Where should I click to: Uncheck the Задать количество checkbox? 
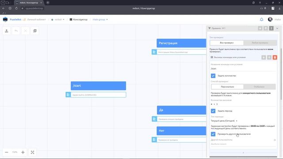[213, 76]
